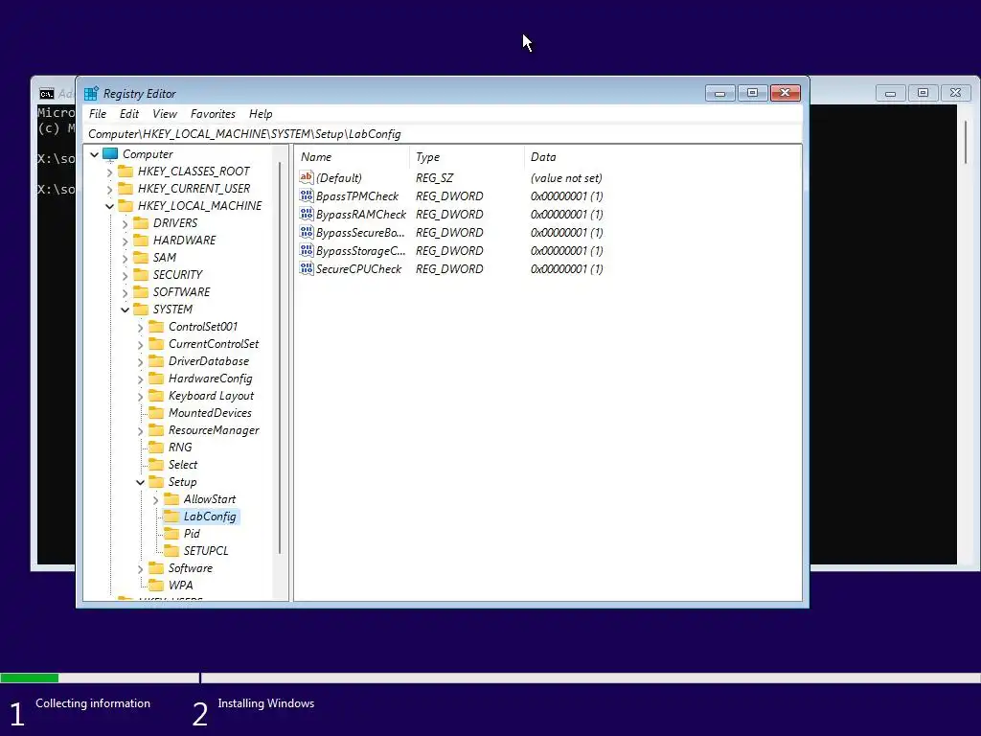The image size is (981, 736).
Task: Collapse the SYSTEM key
Action: click(x=125, y=310)
